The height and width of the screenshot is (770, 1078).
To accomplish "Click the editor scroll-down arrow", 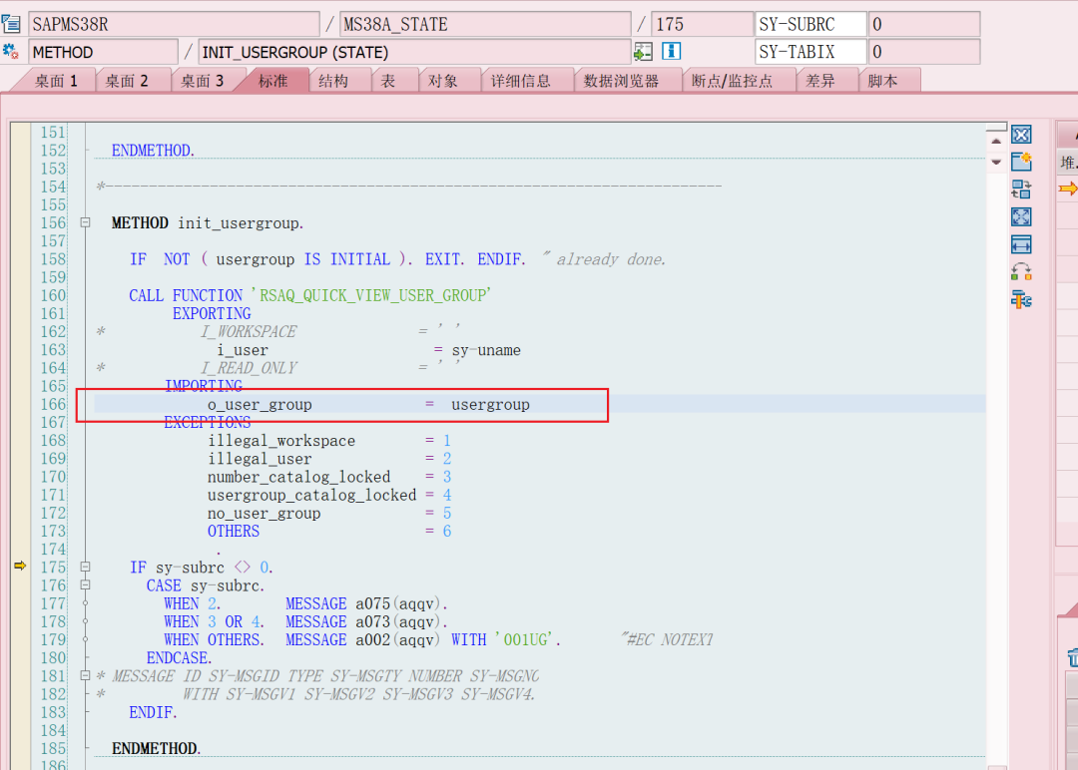I will (996, 163).
